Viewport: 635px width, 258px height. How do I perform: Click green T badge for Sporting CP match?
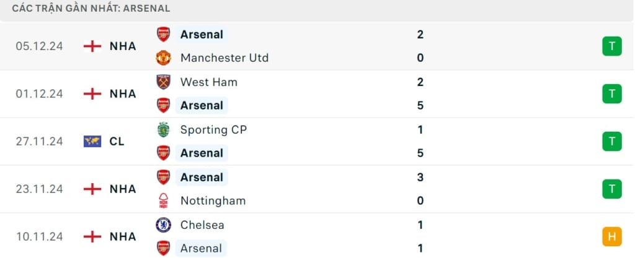(x=611, y=141)
